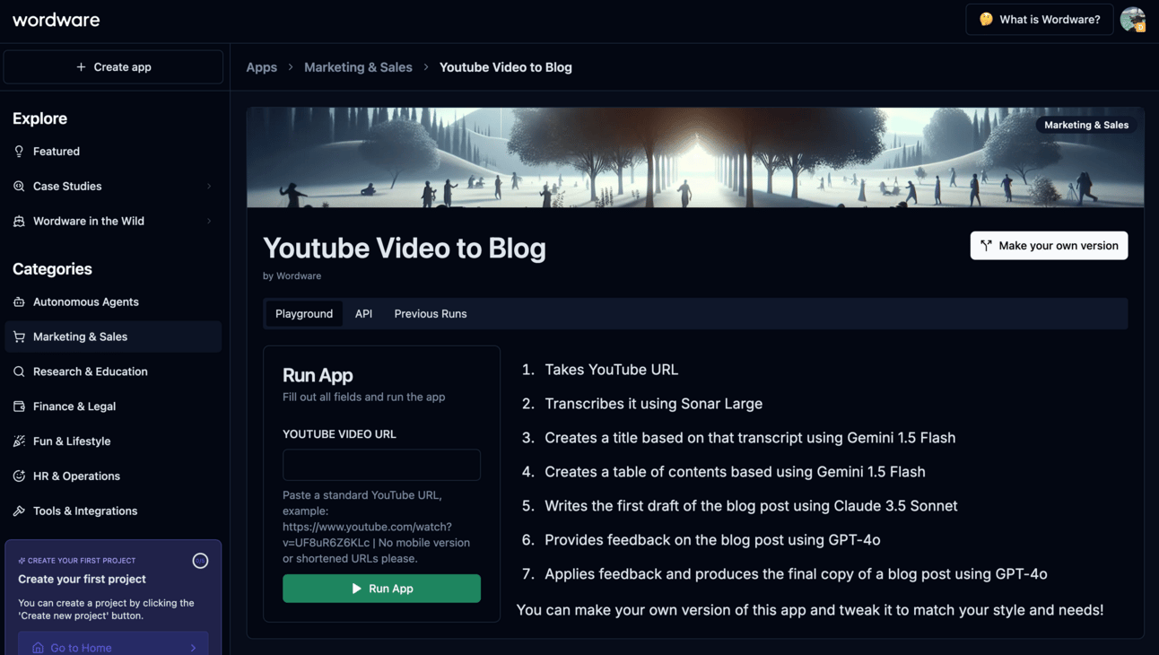This screenshot has height=655, width=1159.
Task: Expand the Case Studies submenu arrow
Action: [209, 187]
